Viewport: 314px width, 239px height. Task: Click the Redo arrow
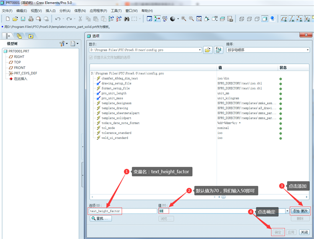click(x=69, y=19)
